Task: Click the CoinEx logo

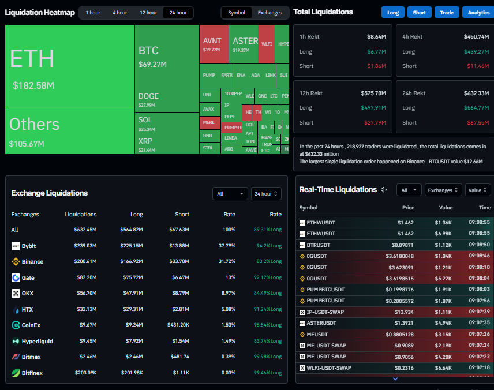Action: click(x=13, y=325)
